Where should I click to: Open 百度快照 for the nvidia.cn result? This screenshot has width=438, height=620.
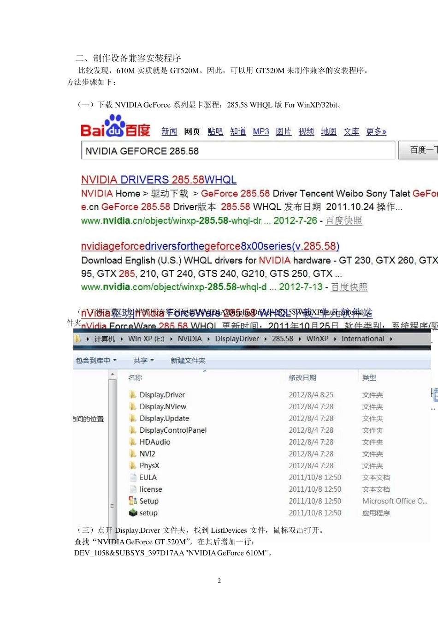[343, 221]
